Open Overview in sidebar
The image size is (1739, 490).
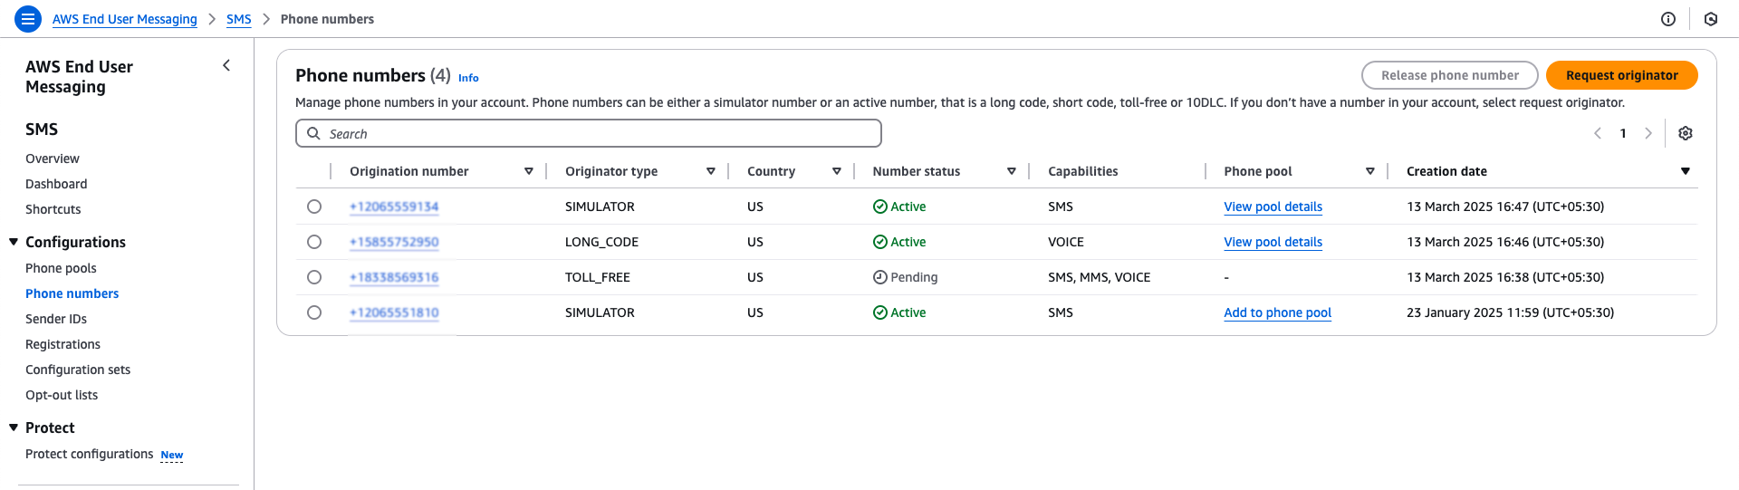click(x=53, y=159)
